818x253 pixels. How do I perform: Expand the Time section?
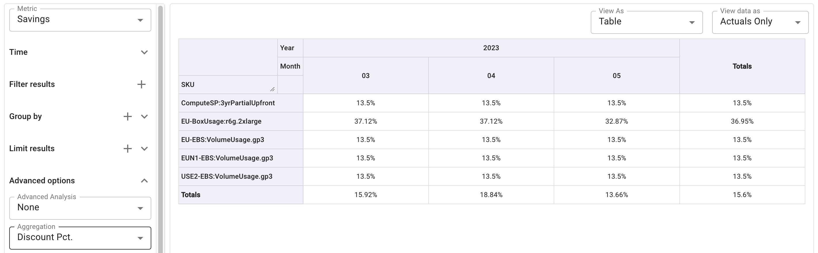(x=144, y=52)
